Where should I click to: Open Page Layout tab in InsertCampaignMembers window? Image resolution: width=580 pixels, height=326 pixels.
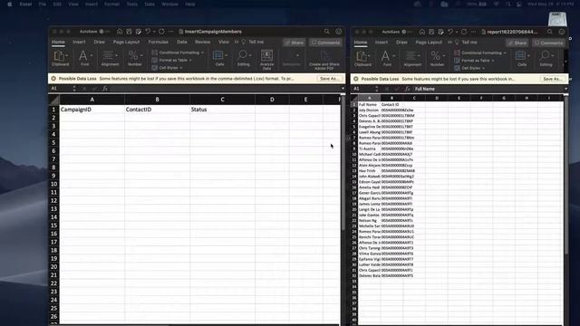(127, 43)
